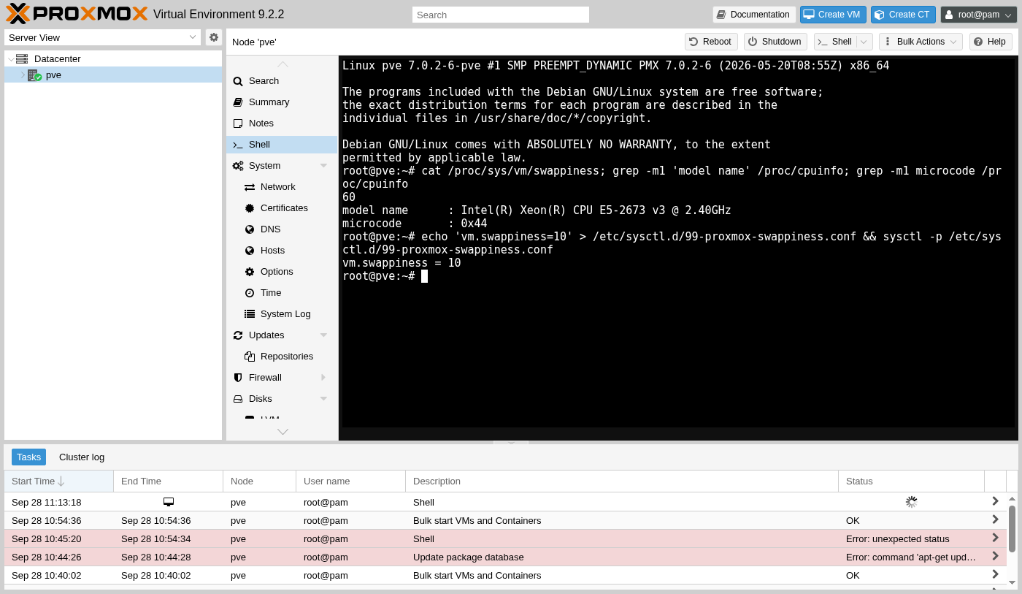Viewport: 1022px width, 594px height.
Task: Click the task log vertical scrollbar
Action: (x=1012, y=528)
